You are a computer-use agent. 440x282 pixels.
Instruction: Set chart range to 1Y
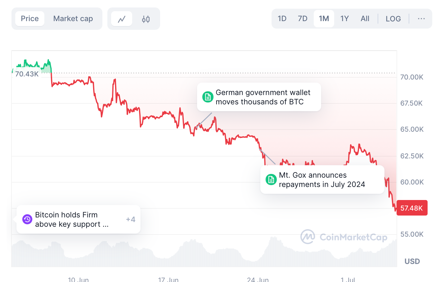[344, 19]
